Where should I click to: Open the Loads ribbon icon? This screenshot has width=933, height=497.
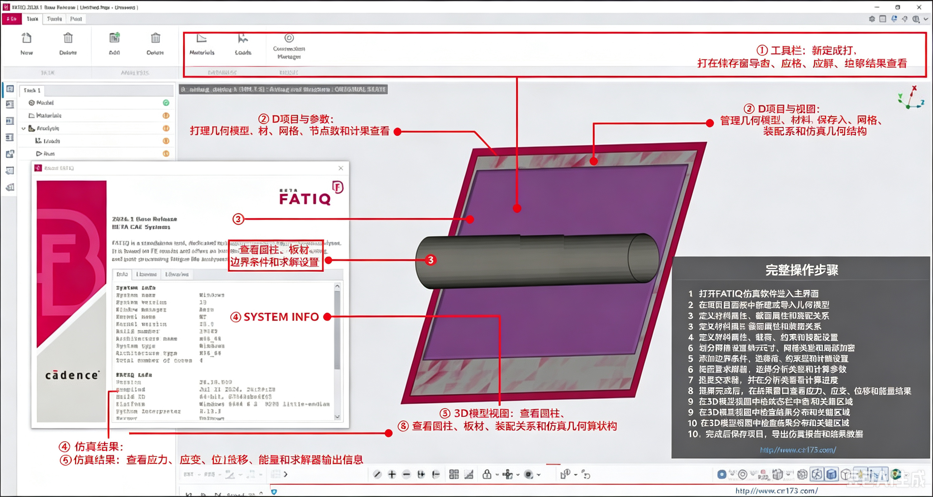243,38
